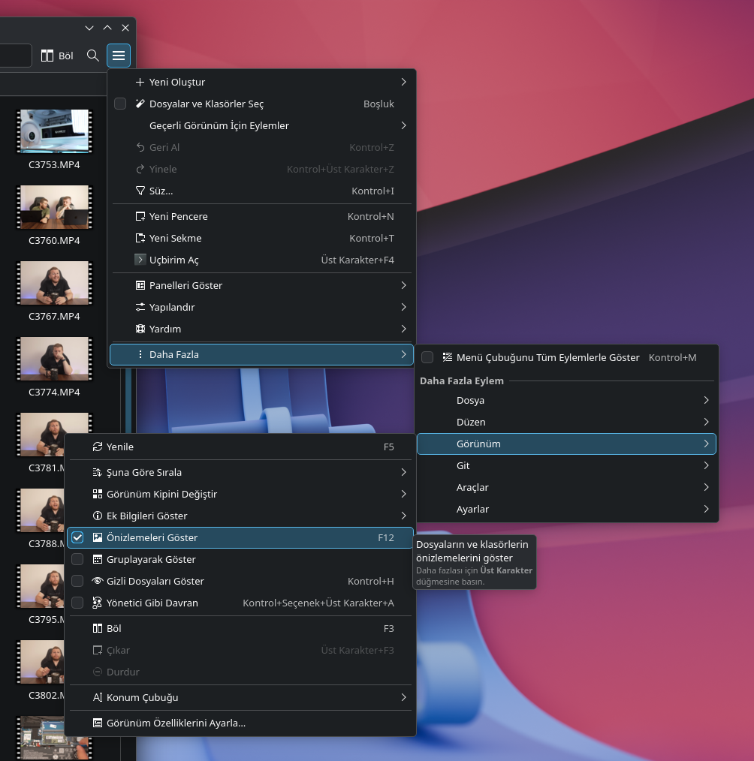Open the Araçlar menu entry
The height and width of the screenshot is (761, 754).
(x=566, y=487)
